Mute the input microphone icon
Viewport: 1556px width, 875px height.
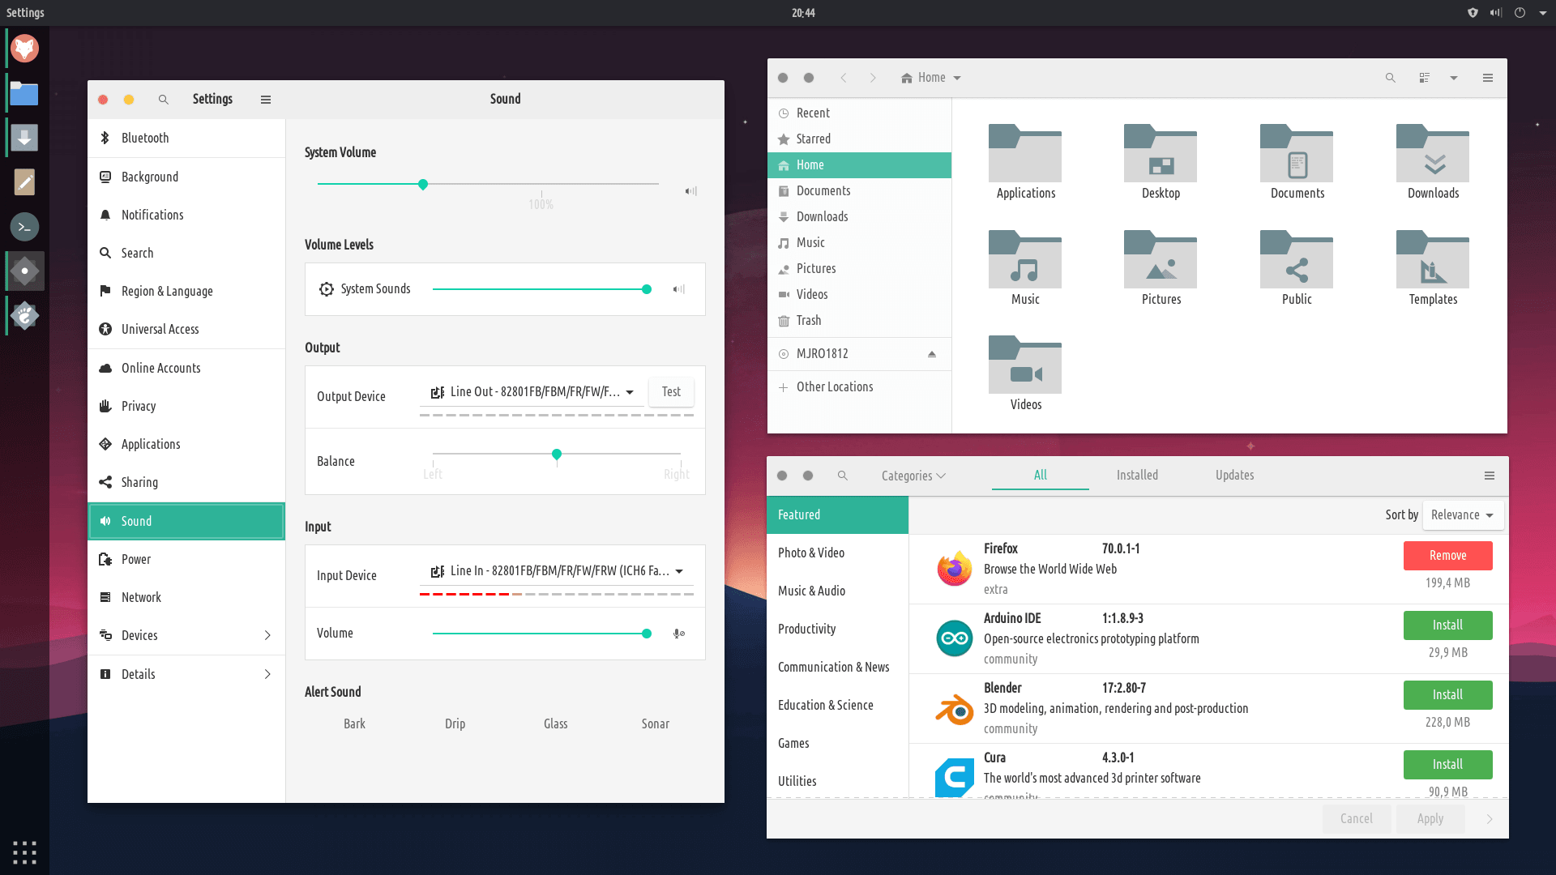[x=679, y=634]
